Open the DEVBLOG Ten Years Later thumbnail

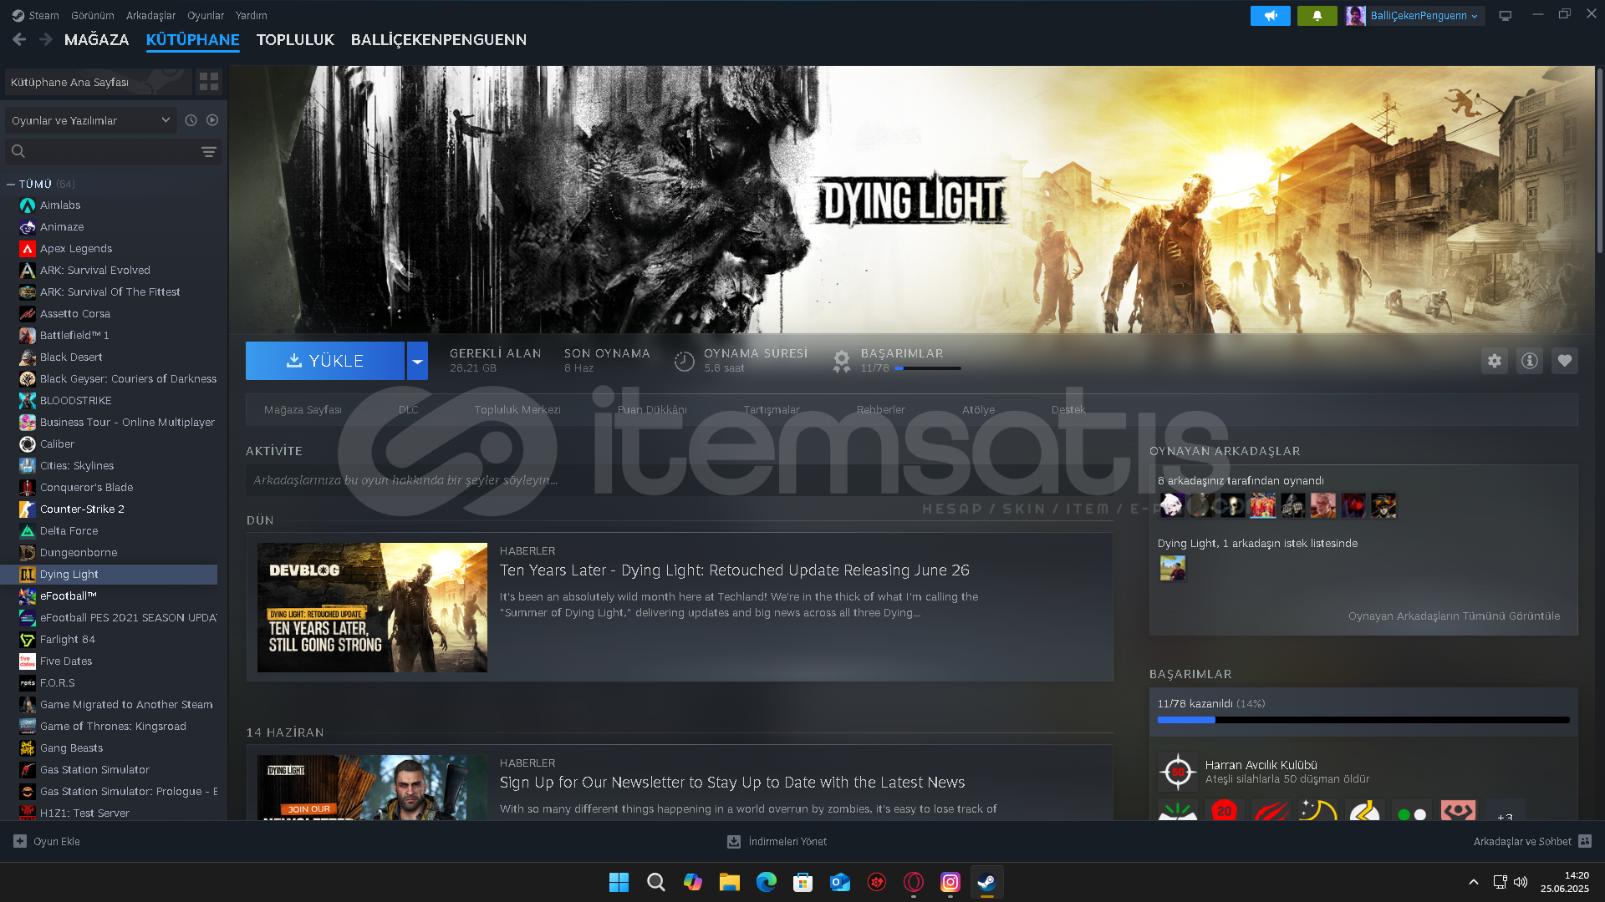pos(372,608)
